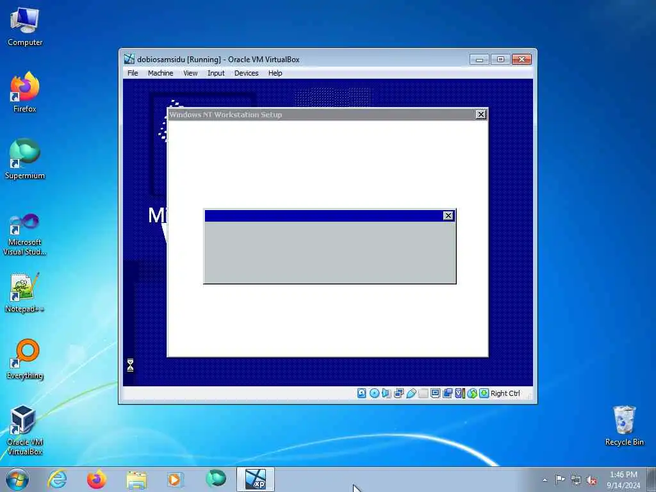This screenshot has width=656, height=492.
Task: Select the Recycle Bin desktop icon
Action: click(624, 426)
